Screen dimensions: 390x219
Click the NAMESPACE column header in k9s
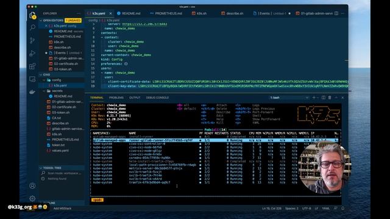[x=102, y=133]
